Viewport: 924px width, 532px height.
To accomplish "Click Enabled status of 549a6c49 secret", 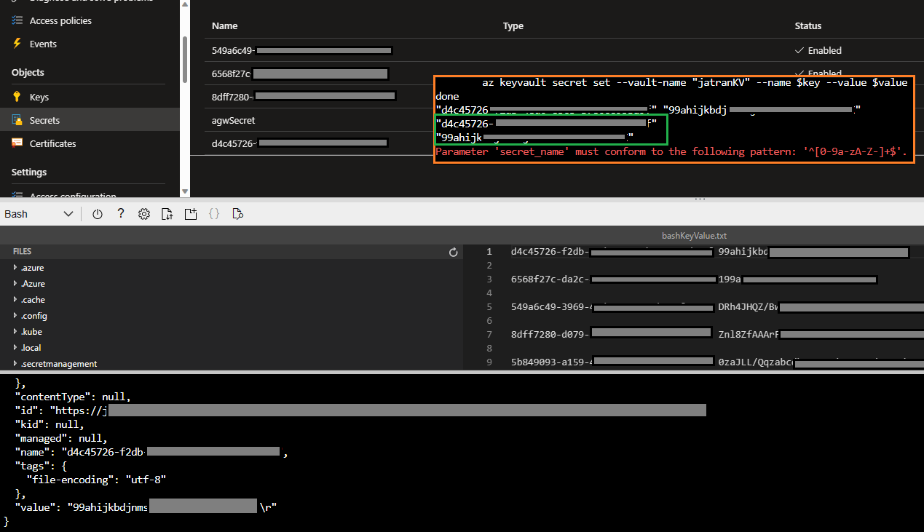I will pyautogui.click(x=819, y=50).
